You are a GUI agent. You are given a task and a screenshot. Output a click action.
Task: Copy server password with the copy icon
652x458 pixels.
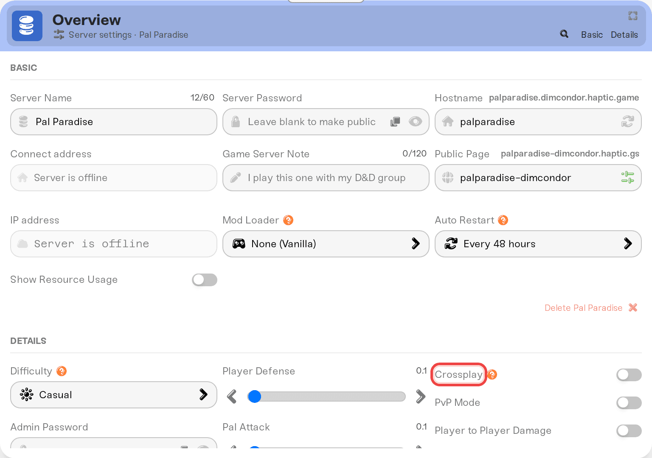[x=395, y=122]
